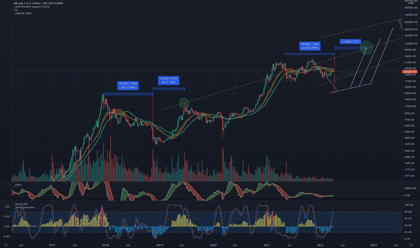Click the A auto-scale button at bottom-right
The width and height of the screenshot is (420, 248).
tap(411, 245)
